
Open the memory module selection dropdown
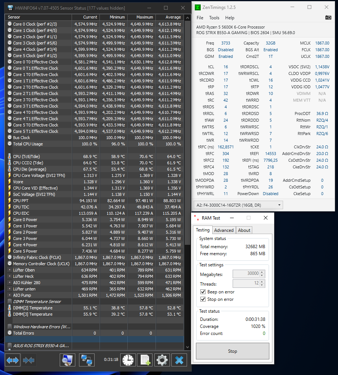pos(238,205)
